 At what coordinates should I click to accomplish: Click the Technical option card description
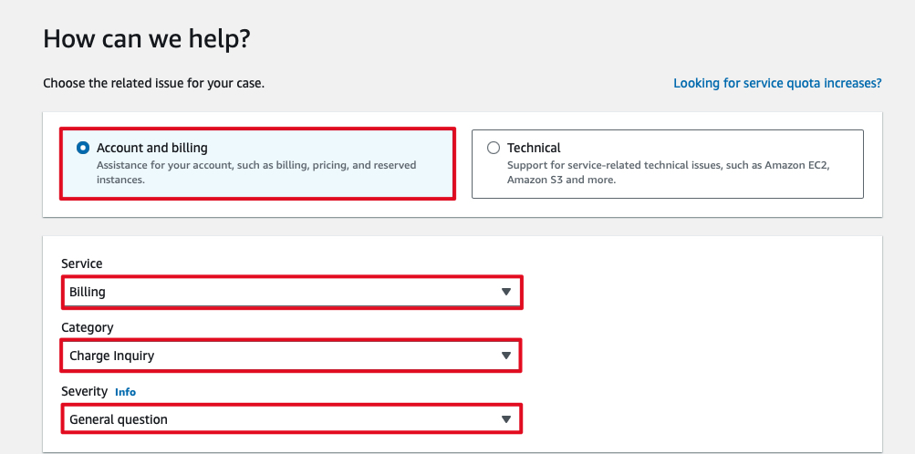(669, 172)
